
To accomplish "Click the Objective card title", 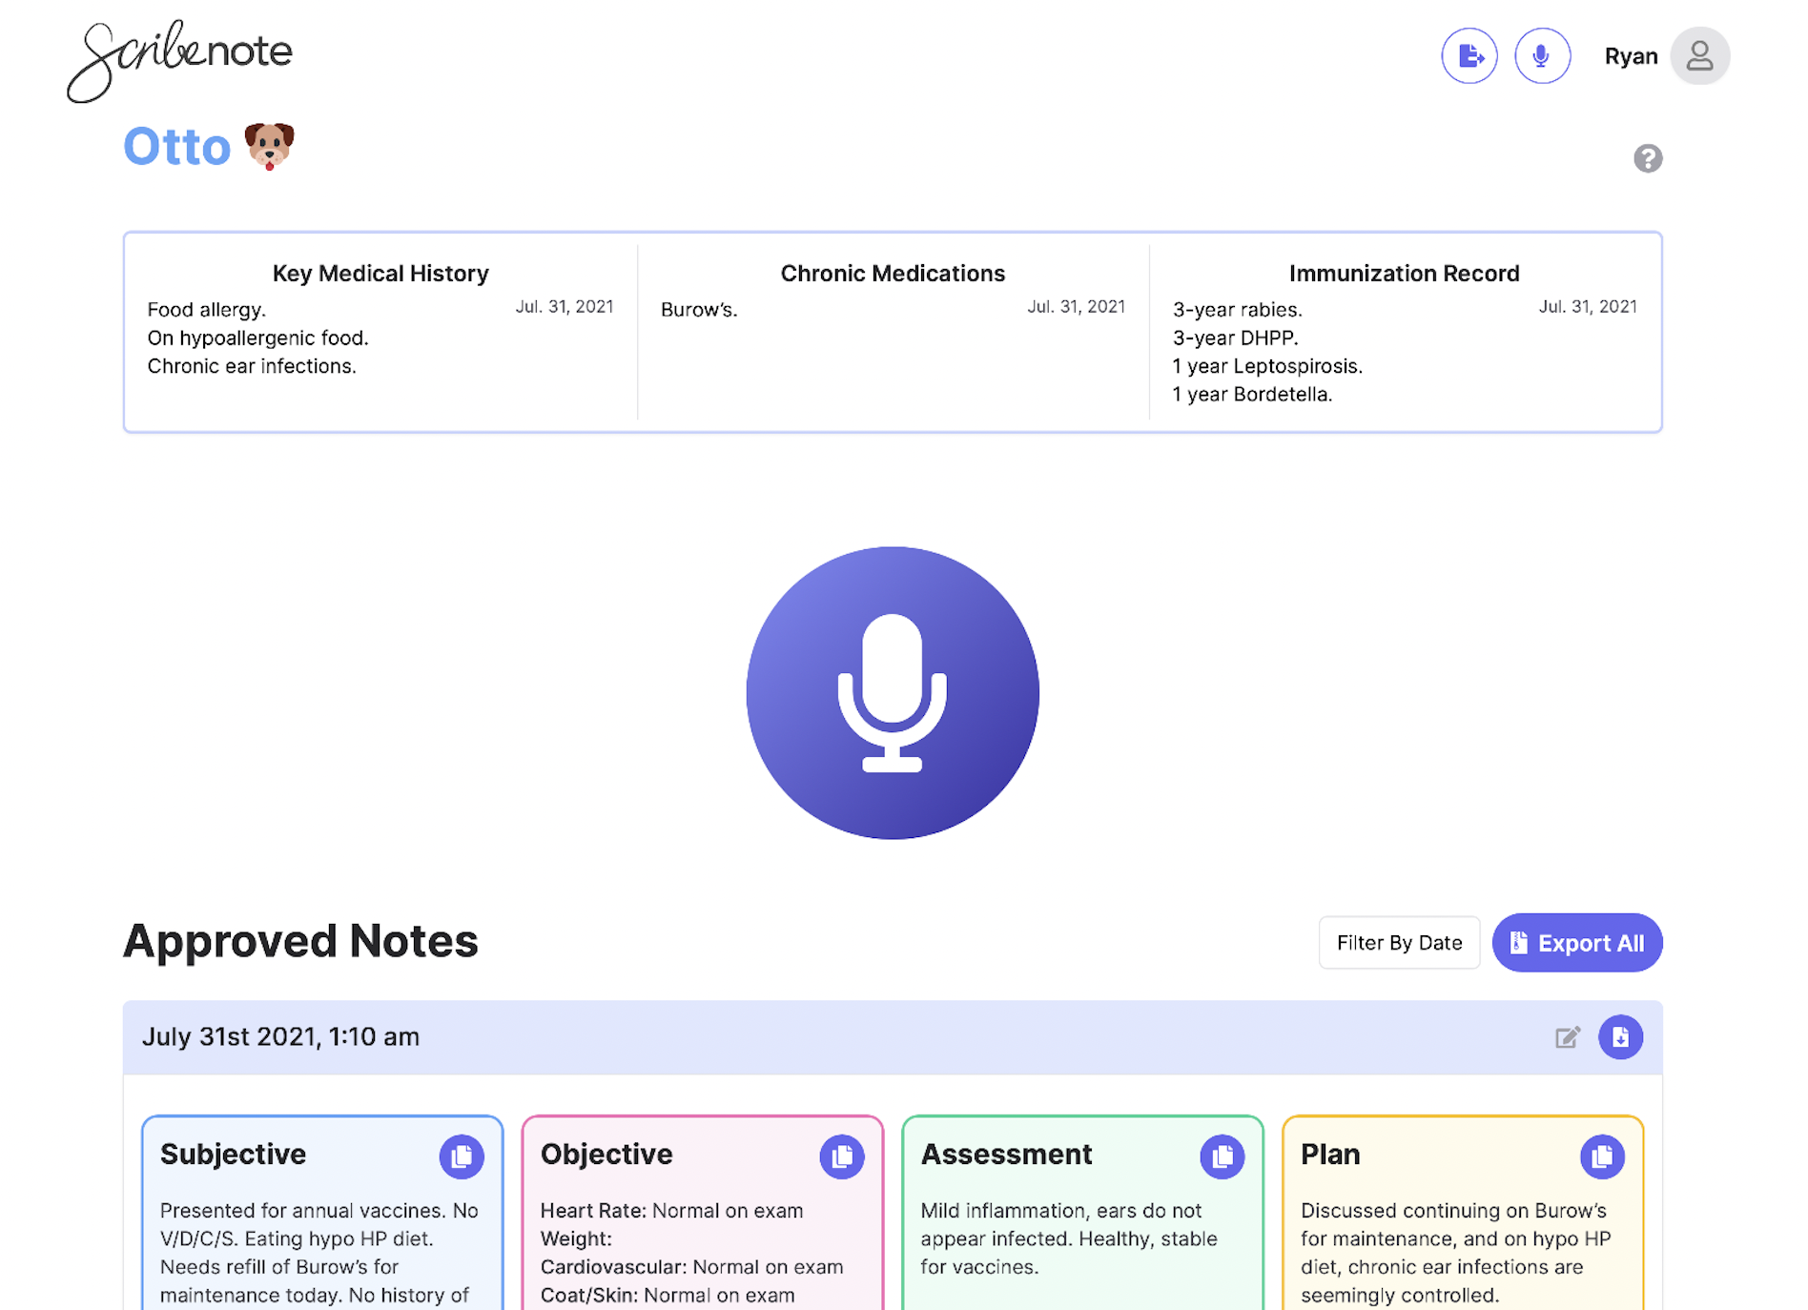I will click(606, 1155).
